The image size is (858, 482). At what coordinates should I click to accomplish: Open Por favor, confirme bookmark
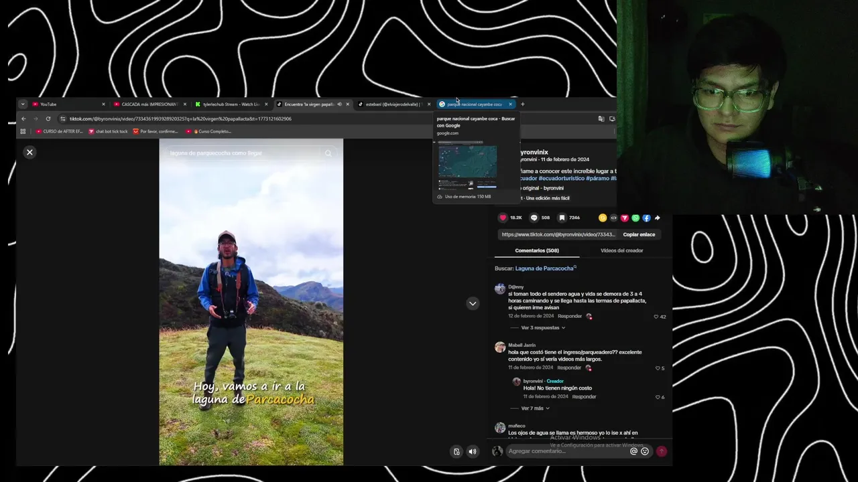156,132
